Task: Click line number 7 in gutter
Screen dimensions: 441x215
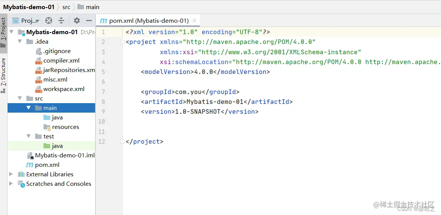Action: [x=103, y=92]
